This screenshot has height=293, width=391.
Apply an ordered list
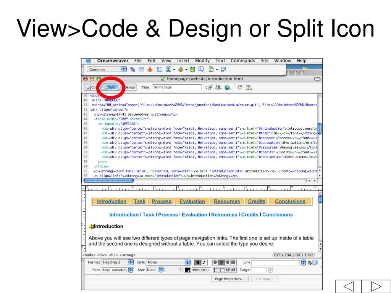[x=222, y=270]
